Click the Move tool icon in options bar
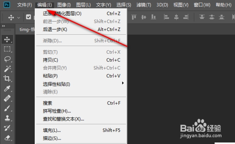Image resolution: width=235 pixels, height=144 pixels. tap(11, 17)
